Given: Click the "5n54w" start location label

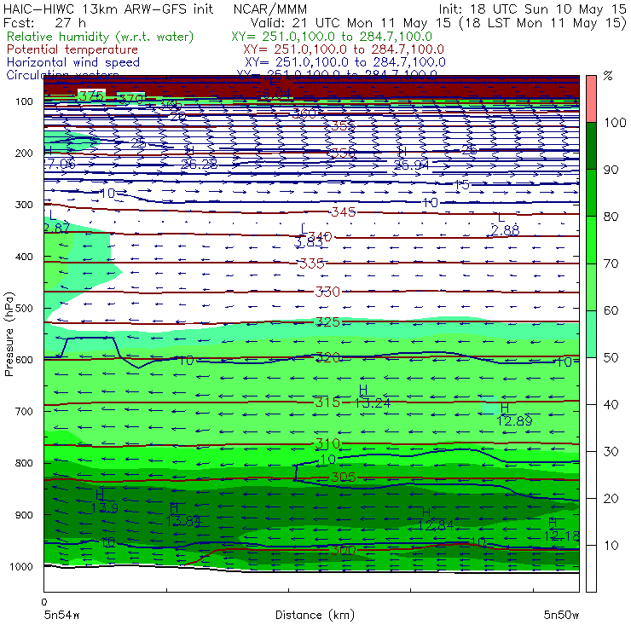Looking at the screenshot, I should (62, 615).
